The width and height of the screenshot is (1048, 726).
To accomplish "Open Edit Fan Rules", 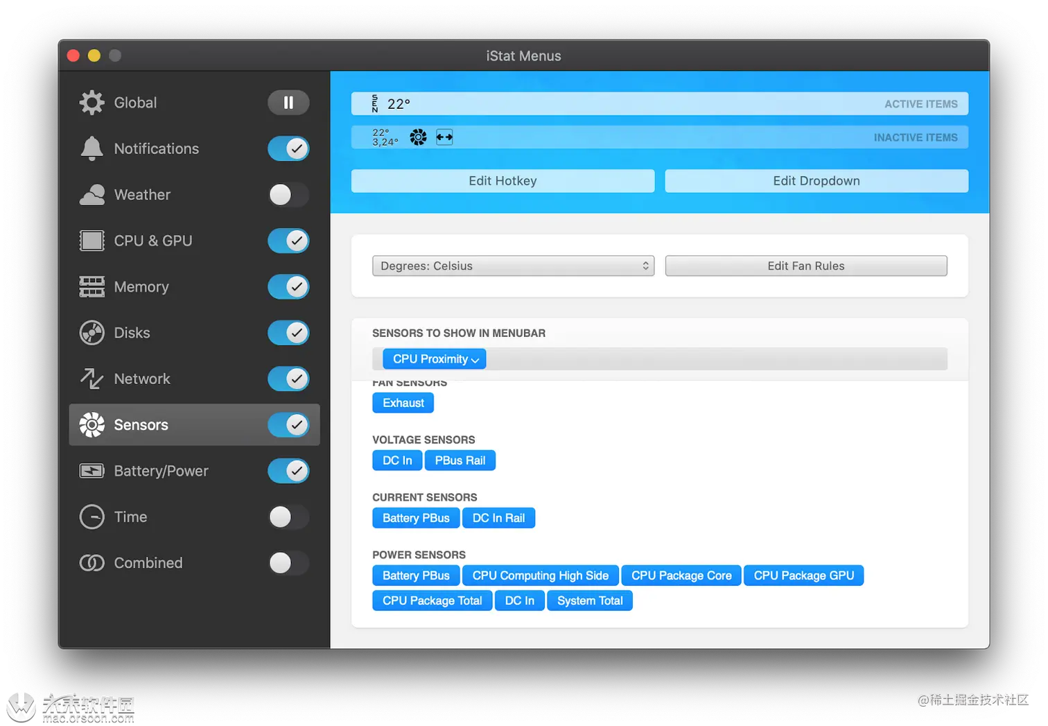I will 806,266.
